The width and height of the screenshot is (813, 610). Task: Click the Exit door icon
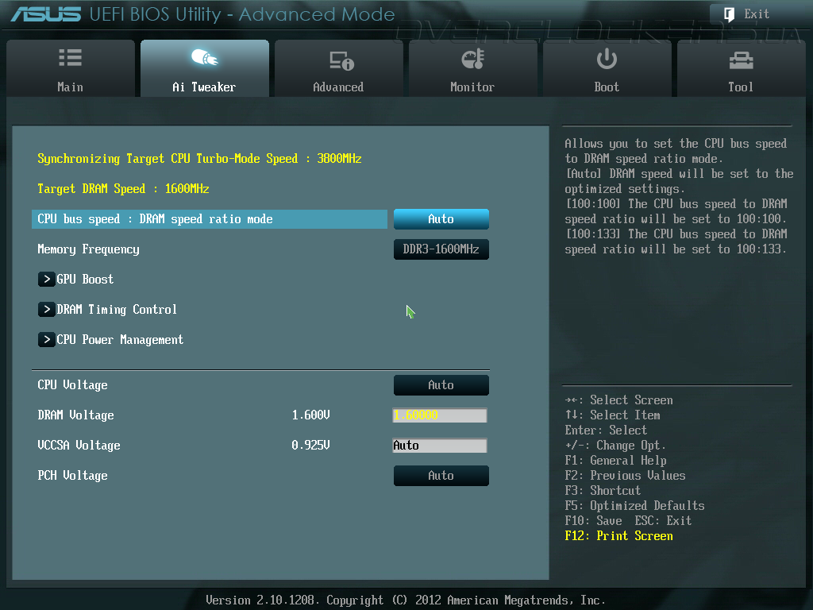point(729,14)
